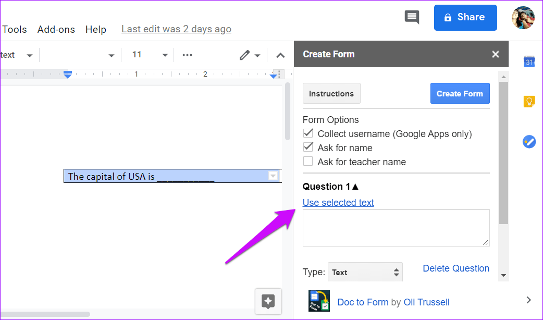Screen dimensions: 543x320
Task: Click the three-dots more toolbar options
Action: click(187, 55)
